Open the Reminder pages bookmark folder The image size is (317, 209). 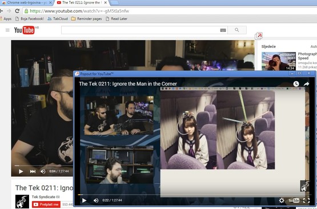[x=86, y=19]
